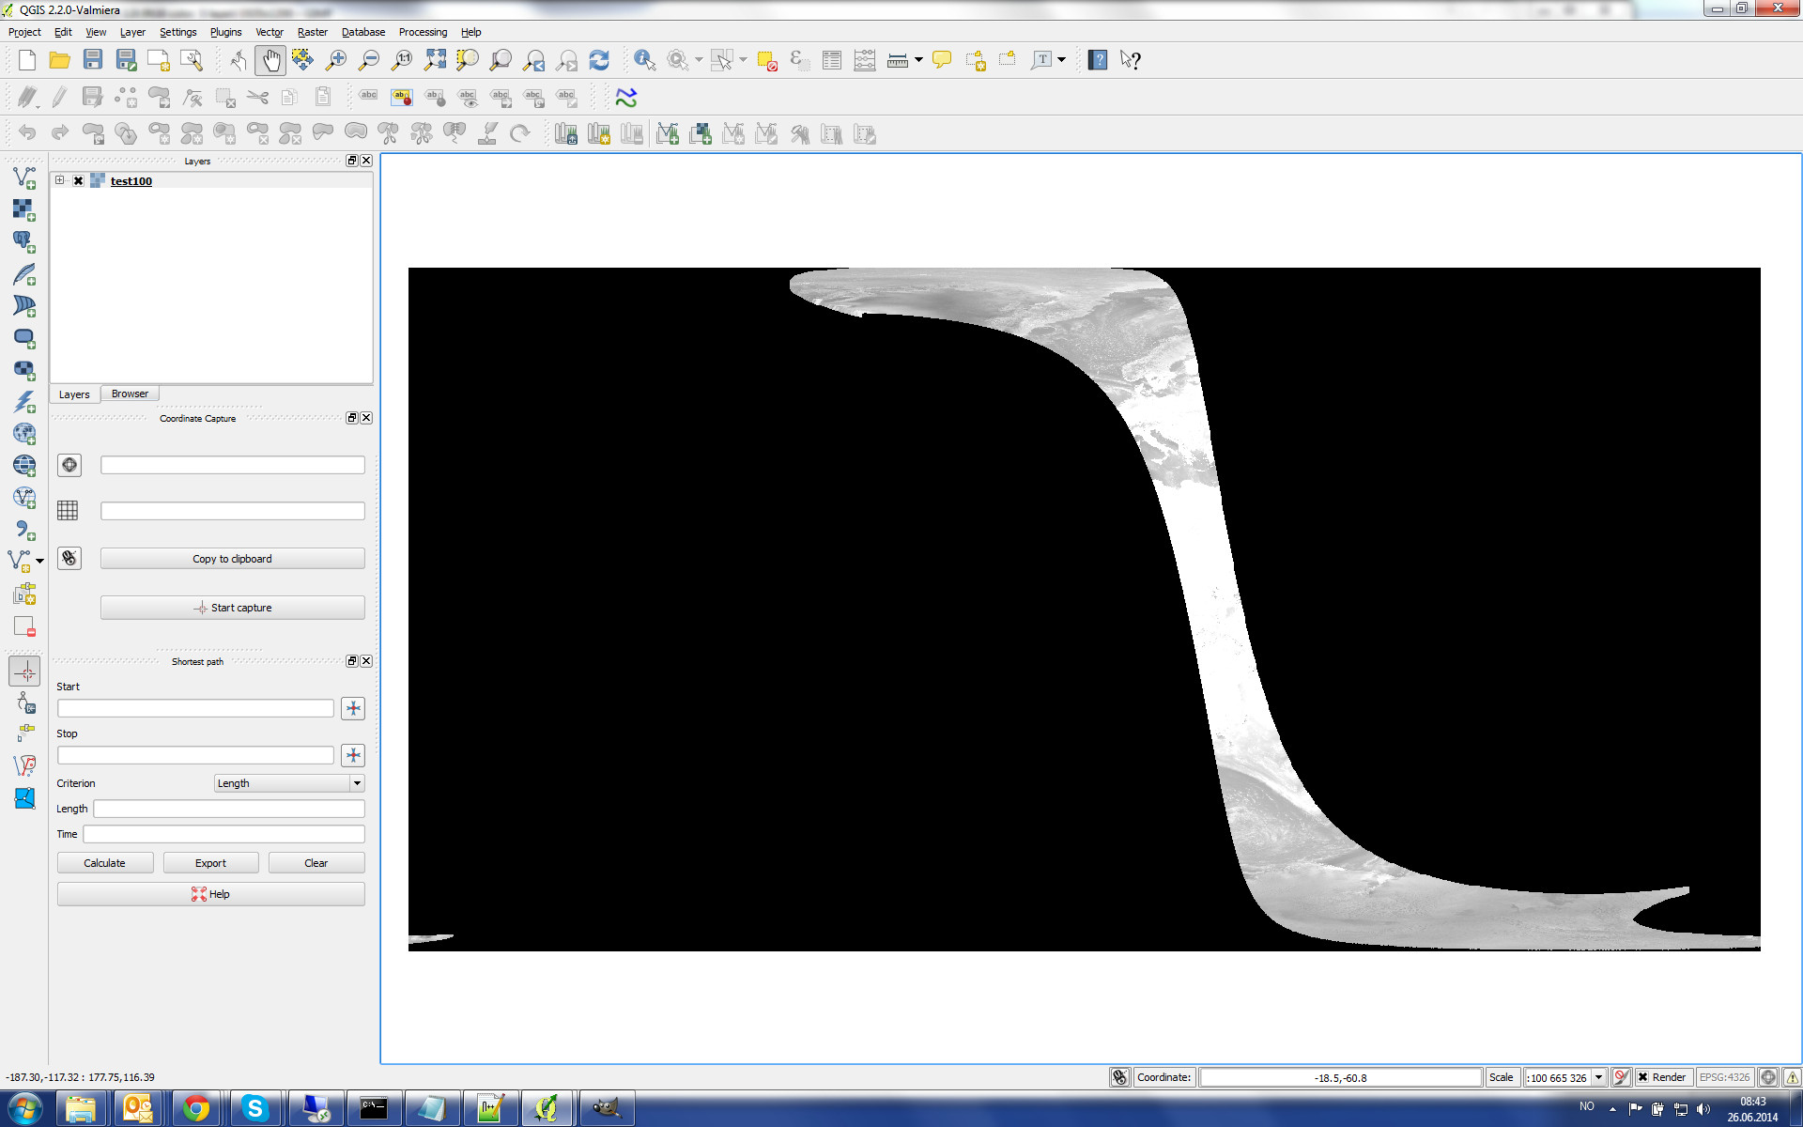Open the Scale dropdown arrow

[x=1598, y=1077]
